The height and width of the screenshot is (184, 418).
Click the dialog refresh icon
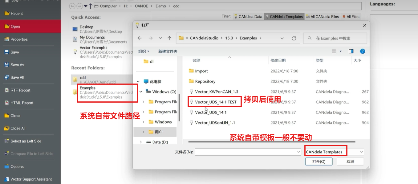294,38
